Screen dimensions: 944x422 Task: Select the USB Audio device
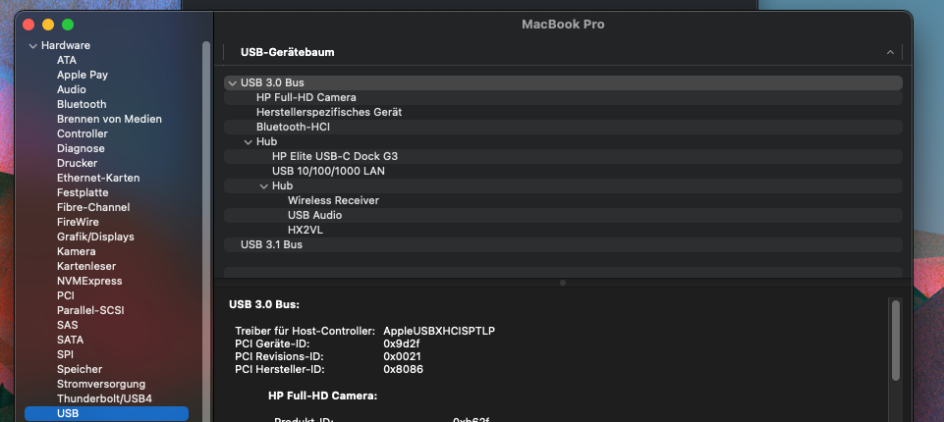click(314, 215)
